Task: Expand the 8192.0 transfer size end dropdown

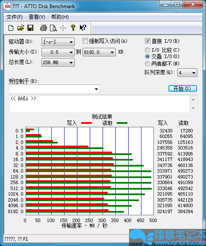Action: coord(99,52)
